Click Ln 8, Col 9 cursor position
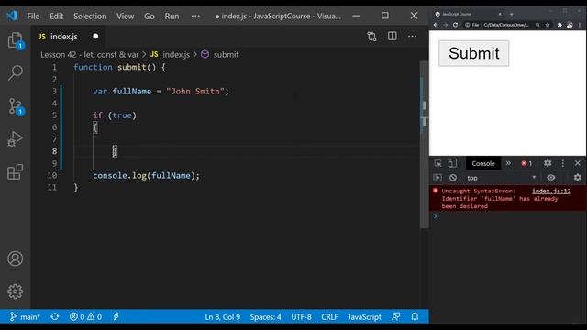 [222, 317]
